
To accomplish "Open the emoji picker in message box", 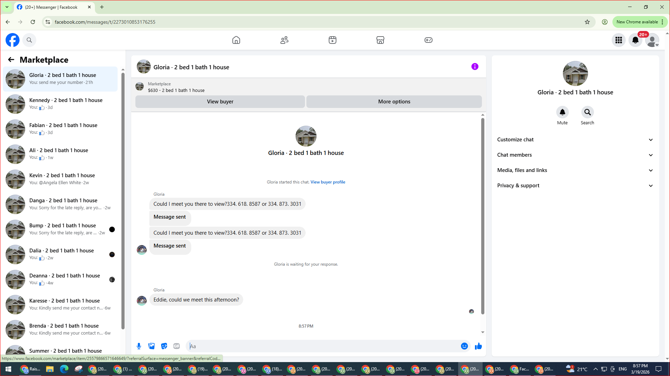I will [464, 346].
